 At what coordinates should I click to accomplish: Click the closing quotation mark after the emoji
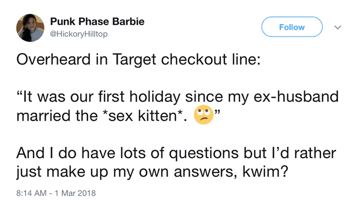click(x=217, y=113)
